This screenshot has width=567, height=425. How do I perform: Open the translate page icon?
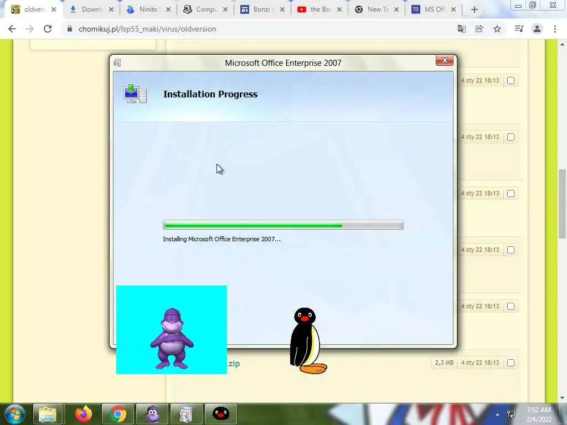point(461,29)
